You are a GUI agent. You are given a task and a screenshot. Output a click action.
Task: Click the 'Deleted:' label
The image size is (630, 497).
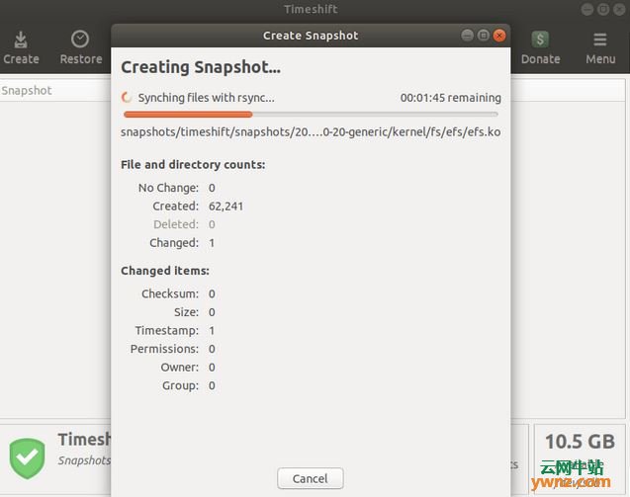pyautogui.click(x=176, y=224)
